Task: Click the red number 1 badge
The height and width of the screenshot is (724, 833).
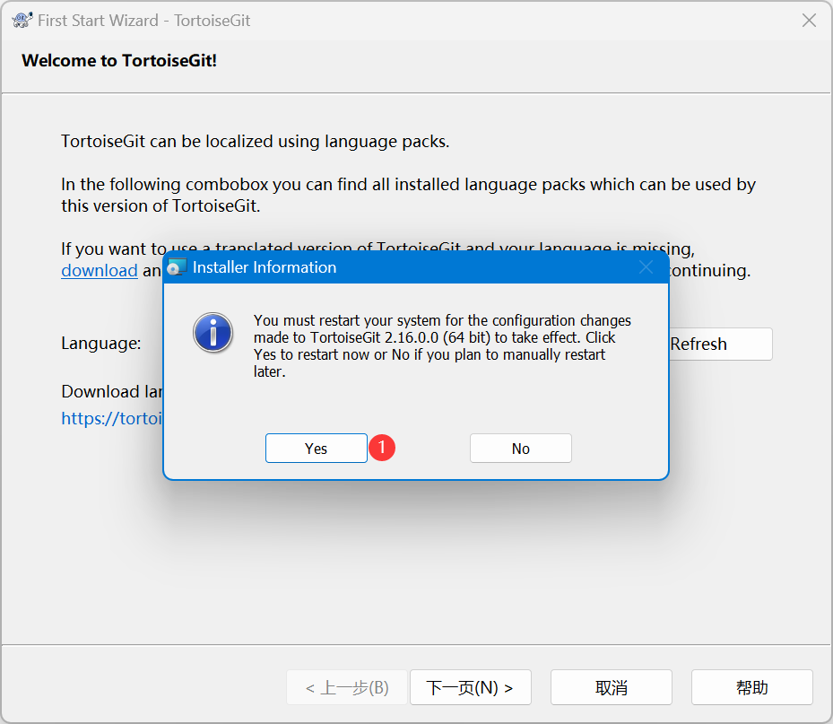Action: click(383, 448)
